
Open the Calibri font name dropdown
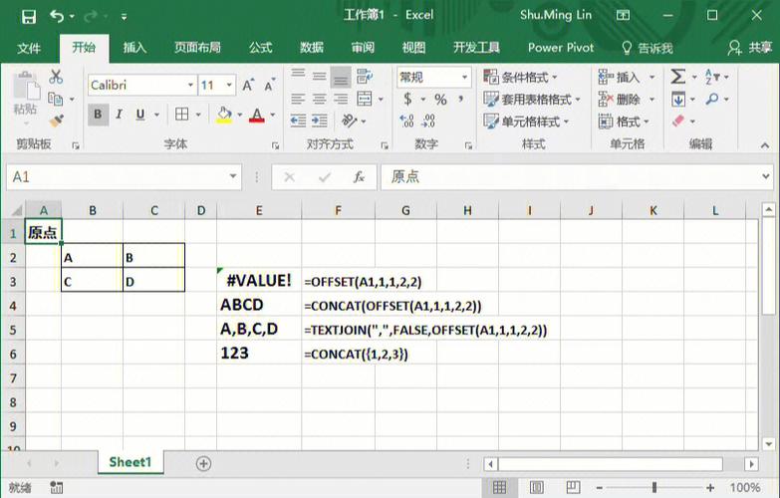(190, 85)
